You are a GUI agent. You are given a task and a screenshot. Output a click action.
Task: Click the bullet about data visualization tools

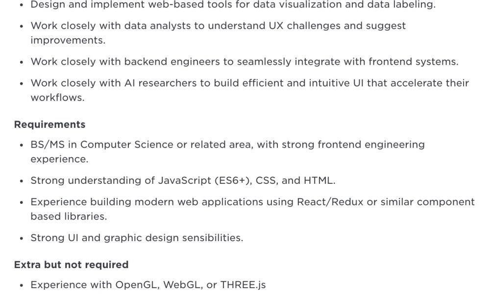click(x=233, y=5)
